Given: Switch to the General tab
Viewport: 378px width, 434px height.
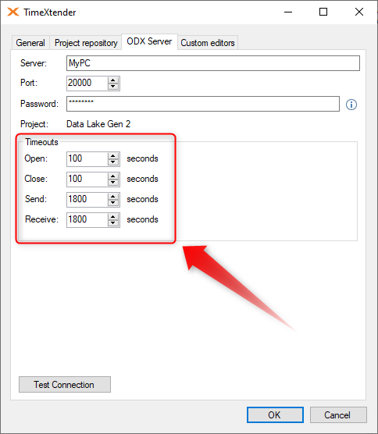Looking at the screenshot, I should [x=30, y=43].
